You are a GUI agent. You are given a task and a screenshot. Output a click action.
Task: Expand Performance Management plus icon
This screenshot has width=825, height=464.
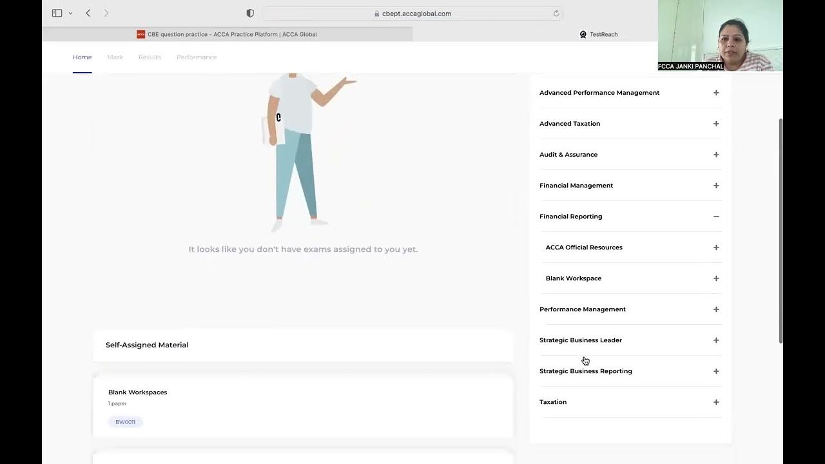coord(716,309)
